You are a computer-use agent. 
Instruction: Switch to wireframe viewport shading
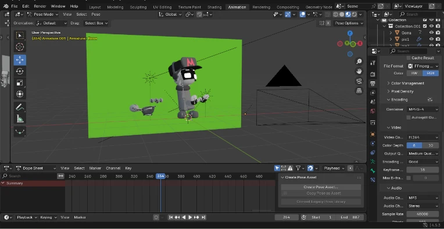(335, 15)
